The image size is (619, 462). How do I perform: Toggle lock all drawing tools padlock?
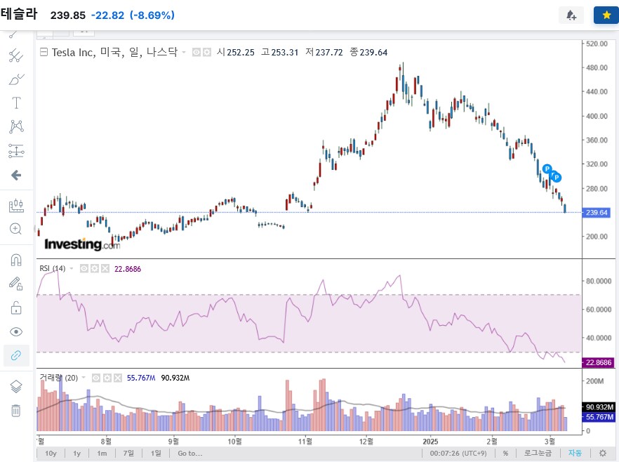[16, 308]
